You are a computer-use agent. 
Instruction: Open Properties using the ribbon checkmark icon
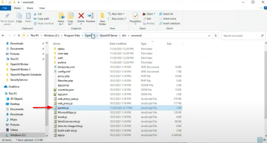[x=135, y=18]
